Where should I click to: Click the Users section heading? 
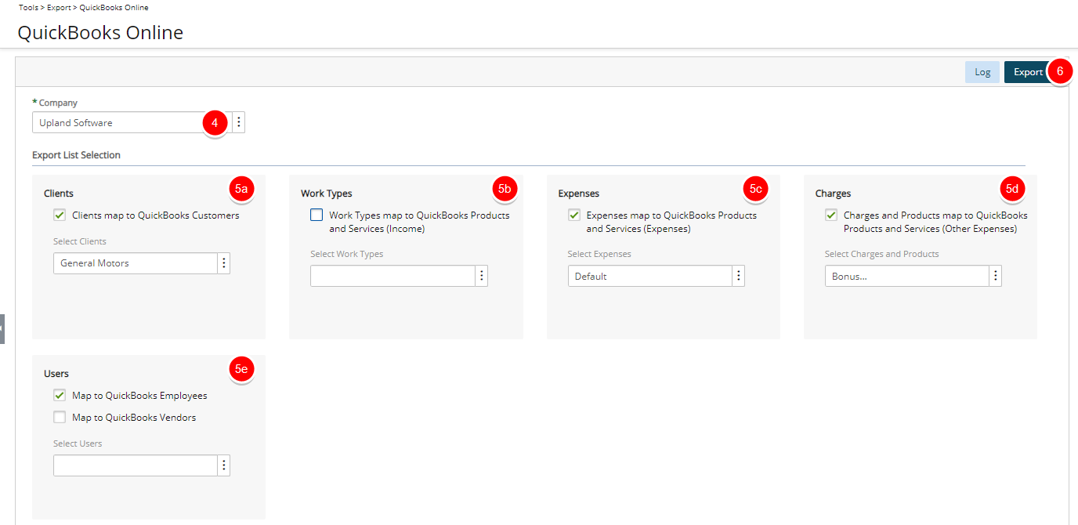(56, 374)
